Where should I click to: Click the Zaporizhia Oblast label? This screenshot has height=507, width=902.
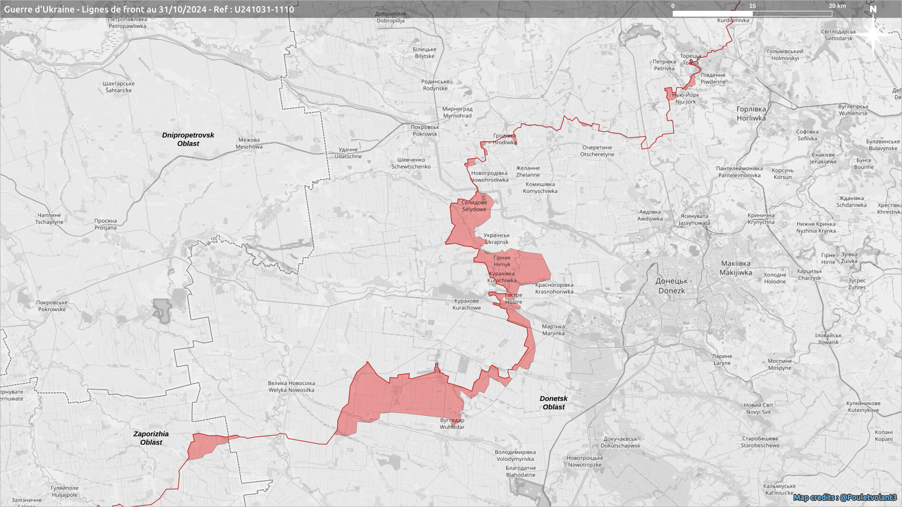[151, 438]
